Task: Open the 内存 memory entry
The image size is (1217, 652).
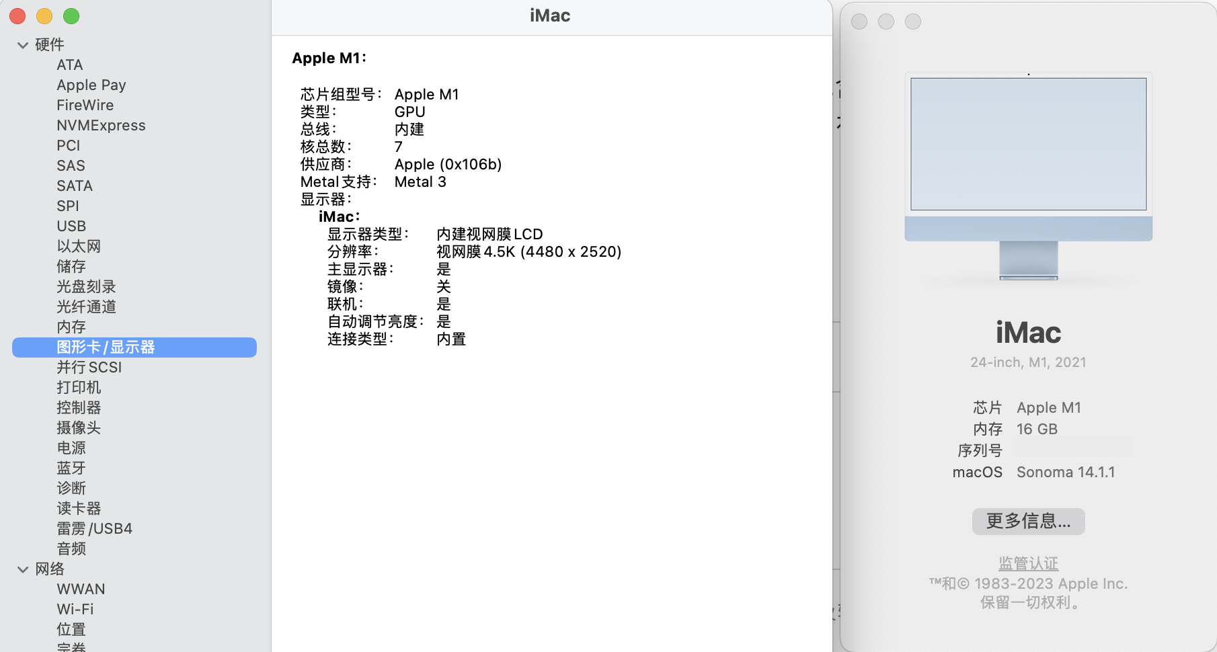Action: (71, 327)
